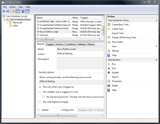This screenshot has width=160, height=124.
Task: Click Task Scheduler Library folder icon in tree
Action: pyautogui.click(x=7, y=19)
